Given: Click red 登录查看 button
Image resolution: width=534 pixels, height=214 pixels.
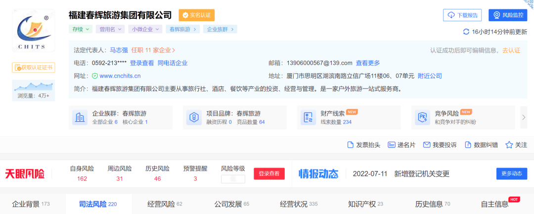Looking at the screenshot, I should click(x=269, y=173).
